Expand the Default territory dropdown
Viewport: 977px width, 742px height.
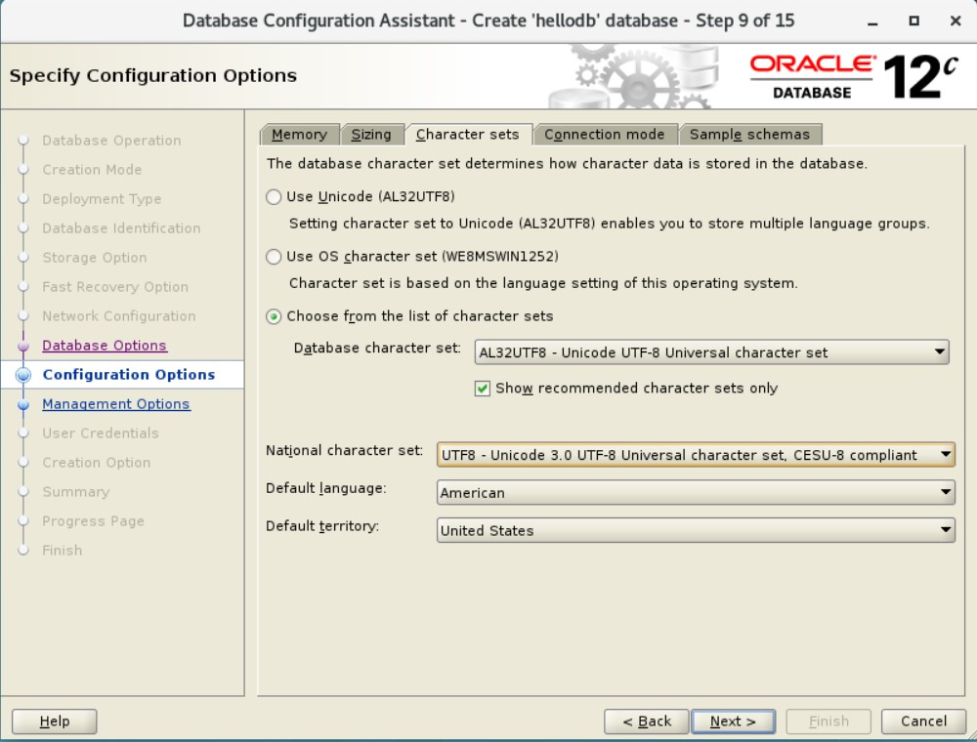point(696,531)
